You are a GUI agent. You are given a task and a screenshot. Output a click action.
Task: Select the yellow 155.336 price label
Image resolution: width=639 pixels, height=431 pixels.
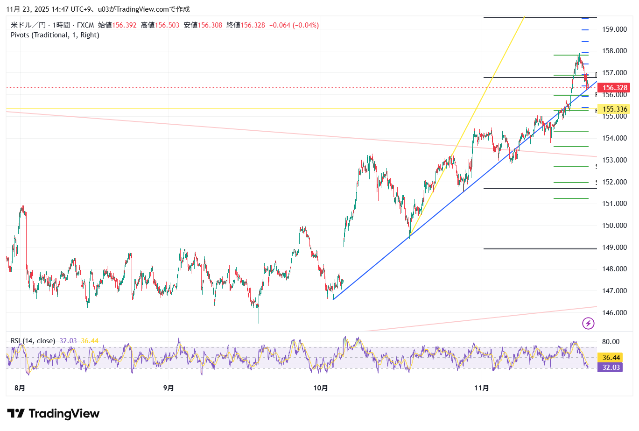[x=614, y=109]
